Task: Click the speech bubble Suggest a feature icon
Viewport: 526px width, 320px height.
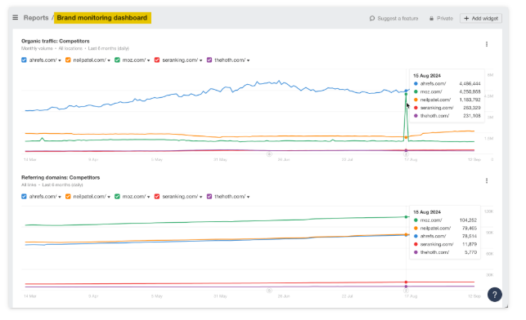Action: coord(372,18)
